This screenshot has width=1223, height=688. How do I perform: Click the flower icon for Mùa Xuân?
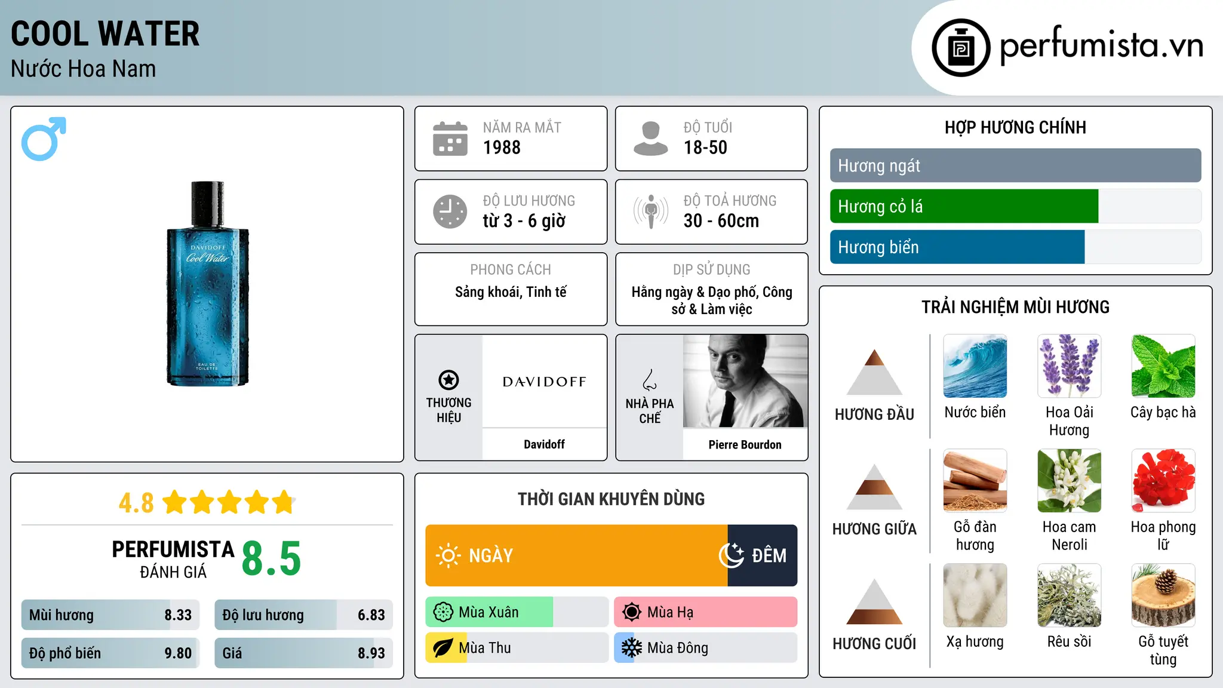[x=443, y=612]
